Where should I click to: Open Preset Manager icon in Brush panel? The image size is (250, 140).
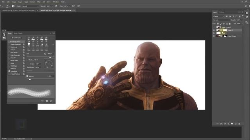point(47,101)
